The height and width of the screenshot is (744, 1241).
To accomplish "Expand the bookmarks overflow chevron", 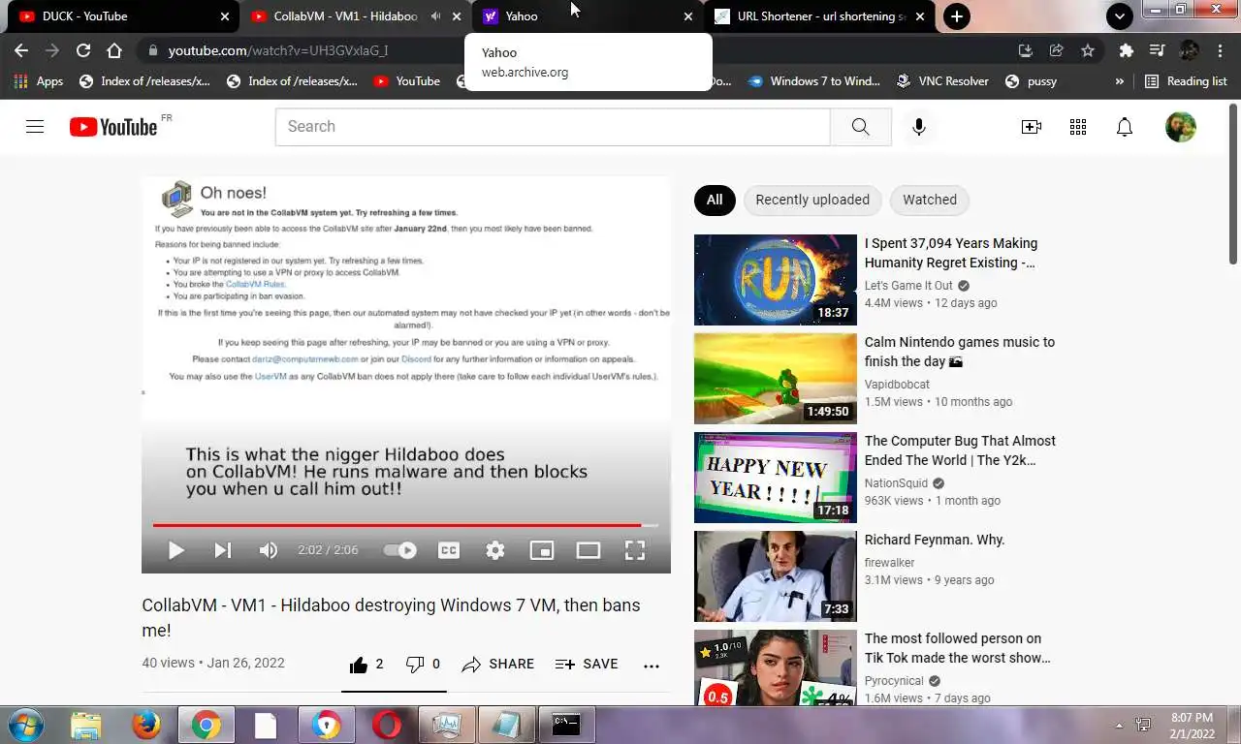I will tap(1120, 81).
